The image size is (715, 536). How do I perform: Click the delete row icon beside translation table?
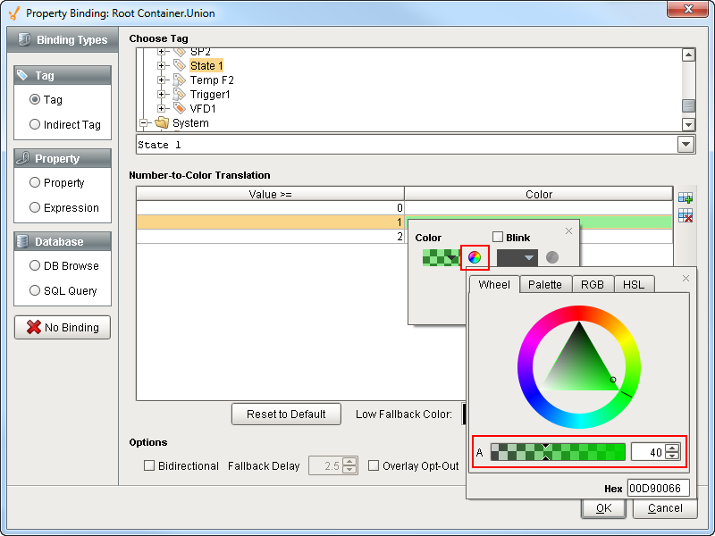pyautogui.click(x=686, y=215)
